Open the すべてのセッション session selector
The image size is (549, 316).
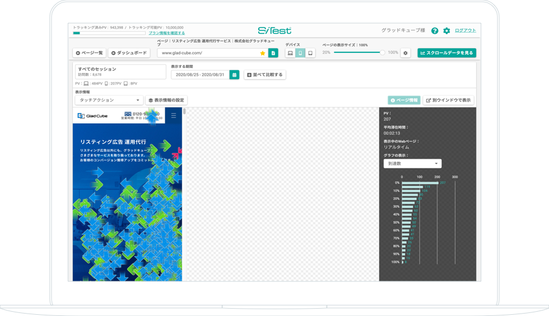(120, 72)
